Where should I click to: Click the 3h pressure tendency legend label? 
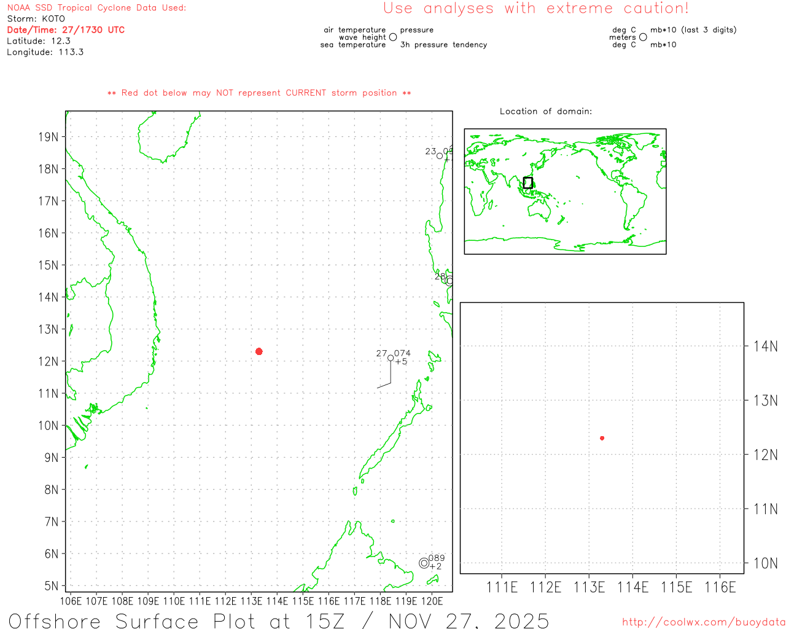click(x=444, y=45)
